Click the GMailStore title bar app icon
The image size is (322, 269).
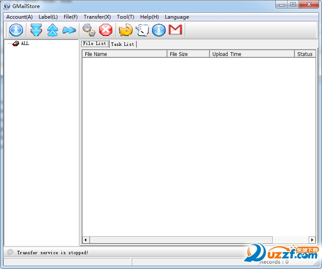point(7,6)
